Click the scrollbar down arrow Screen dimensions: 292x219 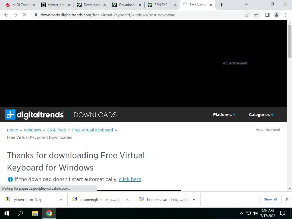[x=289, y=189]
